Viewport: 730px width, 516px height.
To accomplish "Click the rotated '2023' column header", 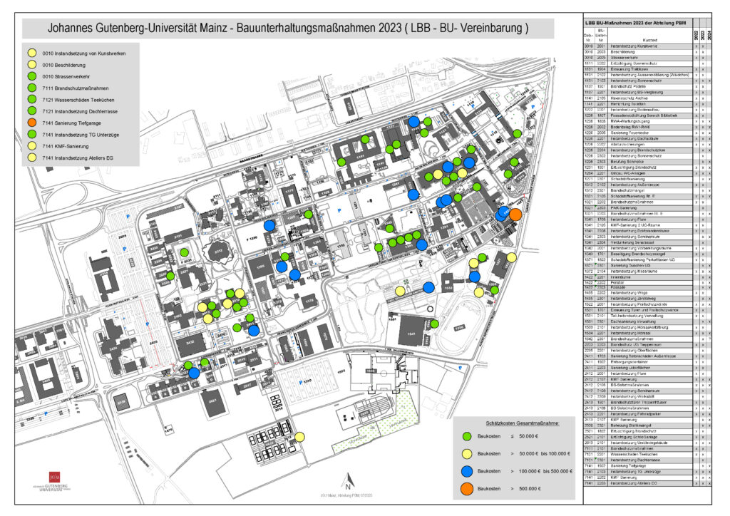I will coord(702,35).
